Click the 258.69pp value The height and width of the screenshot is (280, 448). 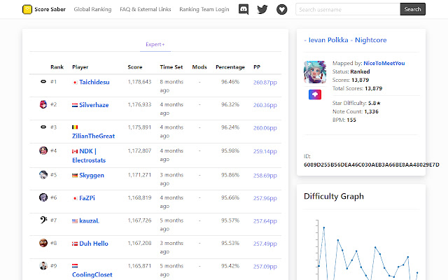[x=265, y=176]
